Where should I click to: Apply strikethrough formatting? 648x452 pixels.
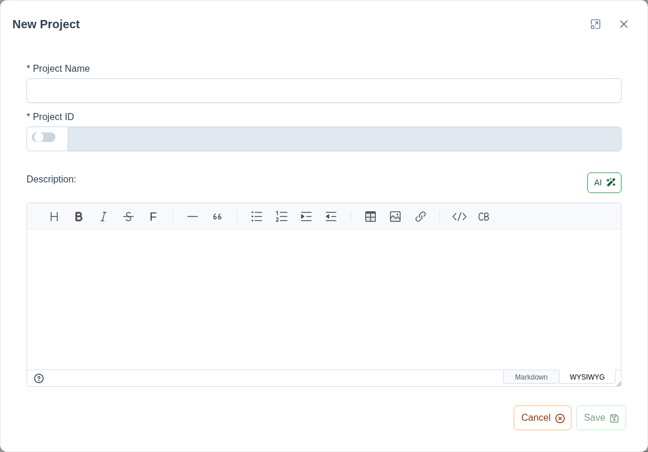(128, 217)
